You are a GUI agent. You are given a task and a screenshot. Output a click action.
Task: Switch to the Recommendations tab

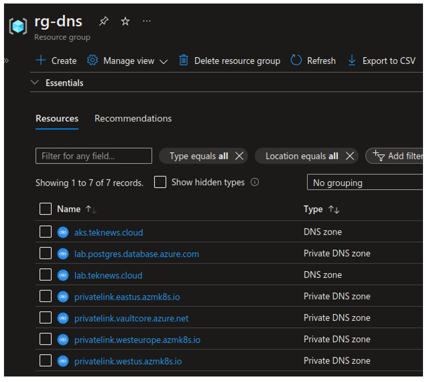133,119
